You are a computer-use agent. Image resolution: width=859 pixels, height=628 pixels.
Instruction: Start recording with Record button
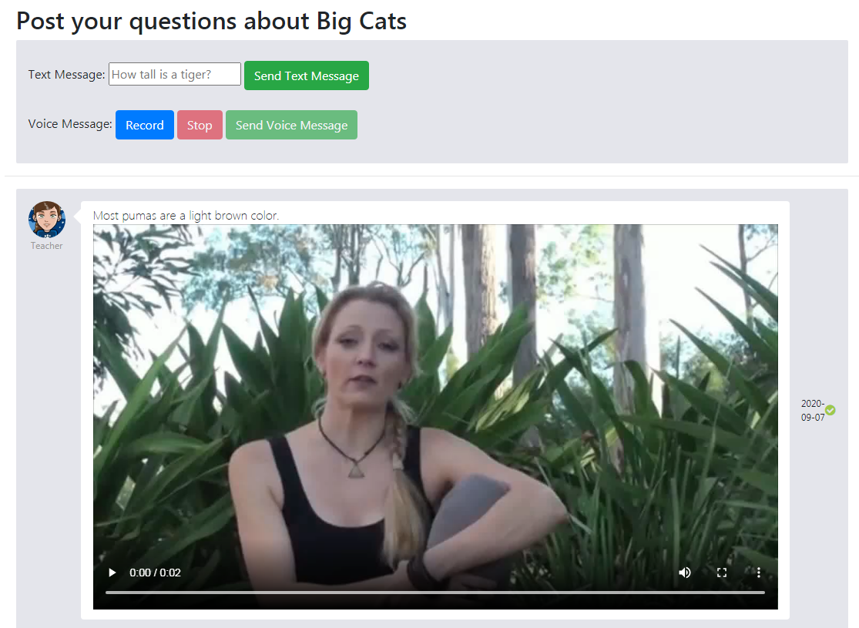145,125
